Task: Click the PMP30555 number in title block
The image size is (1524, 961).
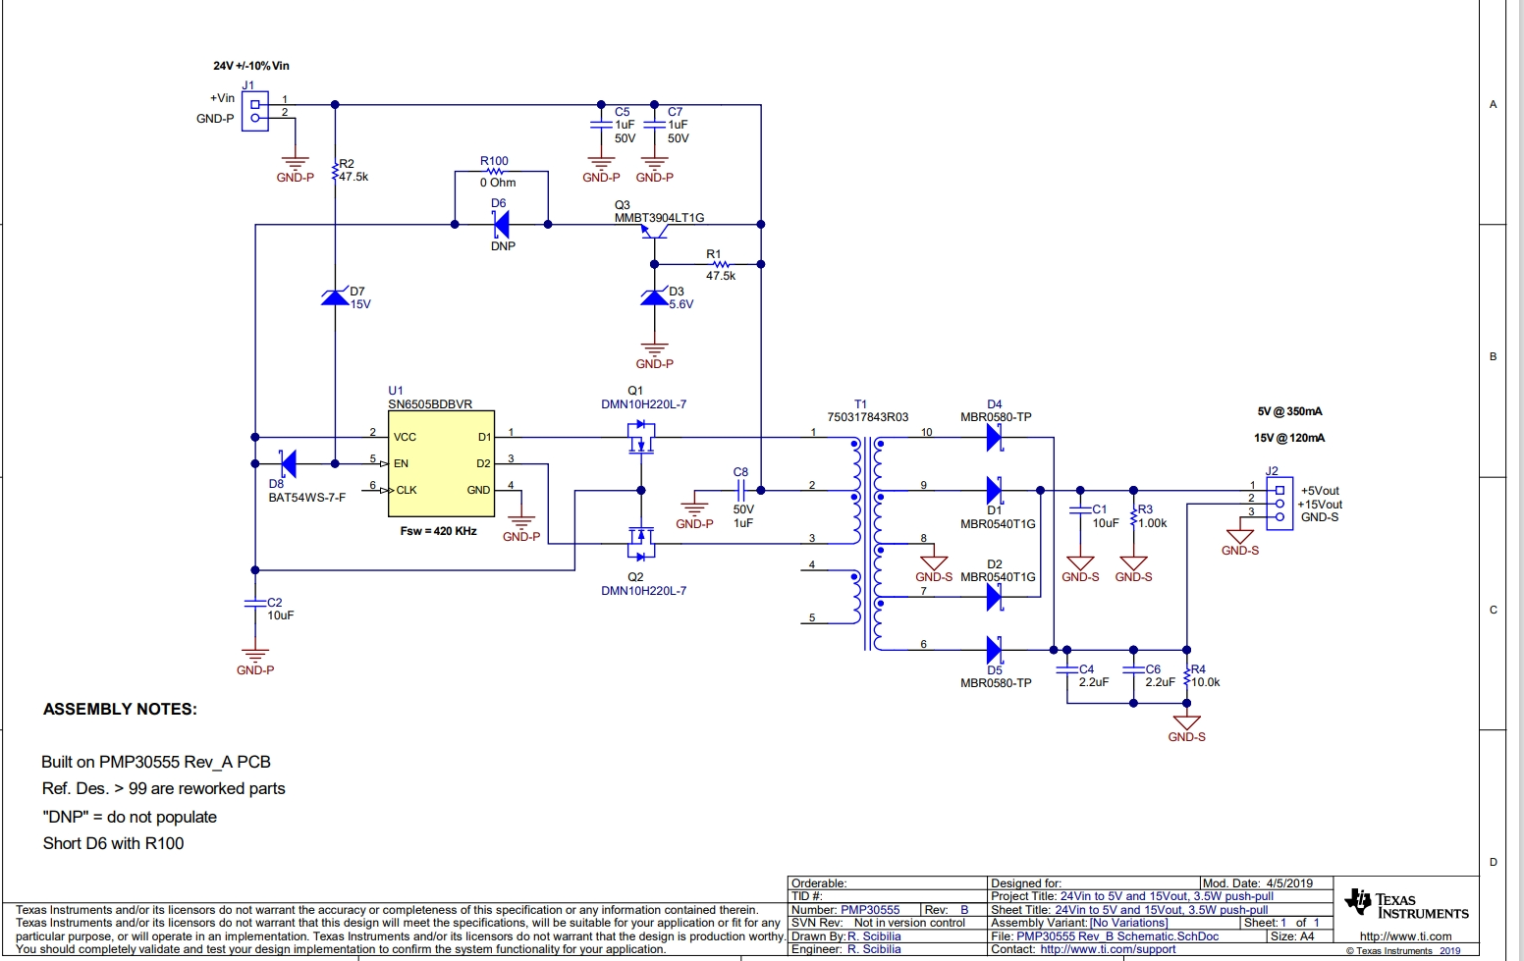Action: pos(870,910)
